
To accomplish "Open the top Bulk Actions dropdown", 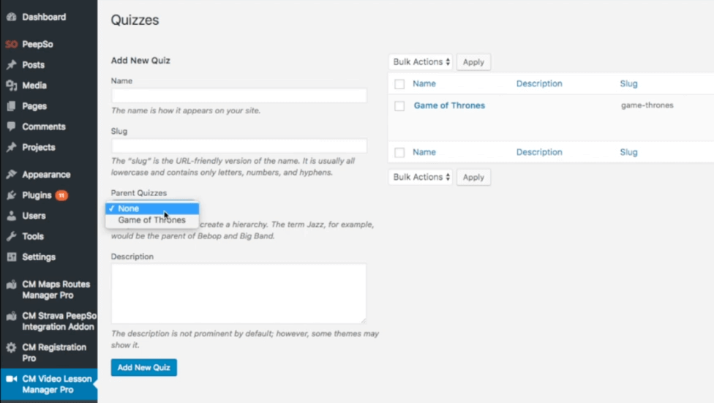I will point(421,62).
